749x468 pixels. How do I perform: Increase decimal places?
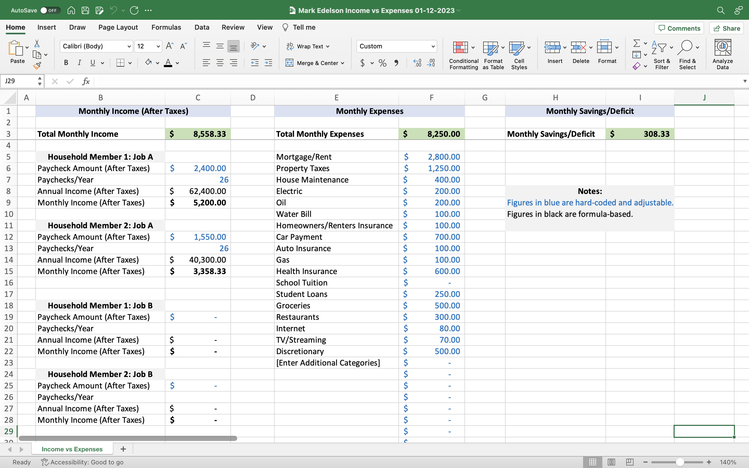pos(417,63)
